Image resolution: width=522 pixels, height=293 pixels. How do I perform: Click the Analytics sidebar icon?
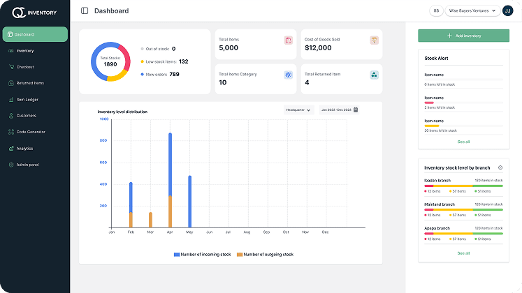pos(11,149)
